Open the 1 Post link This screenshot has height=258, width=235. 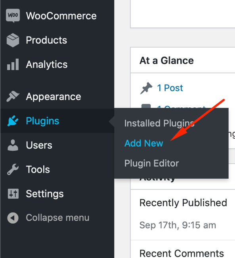(170, 88)
